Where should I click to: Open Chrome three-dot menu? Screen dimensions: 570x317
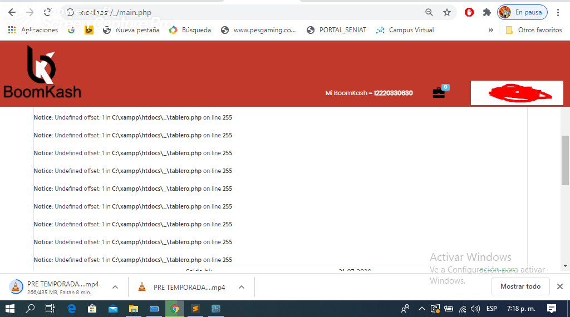click(558, 12)
